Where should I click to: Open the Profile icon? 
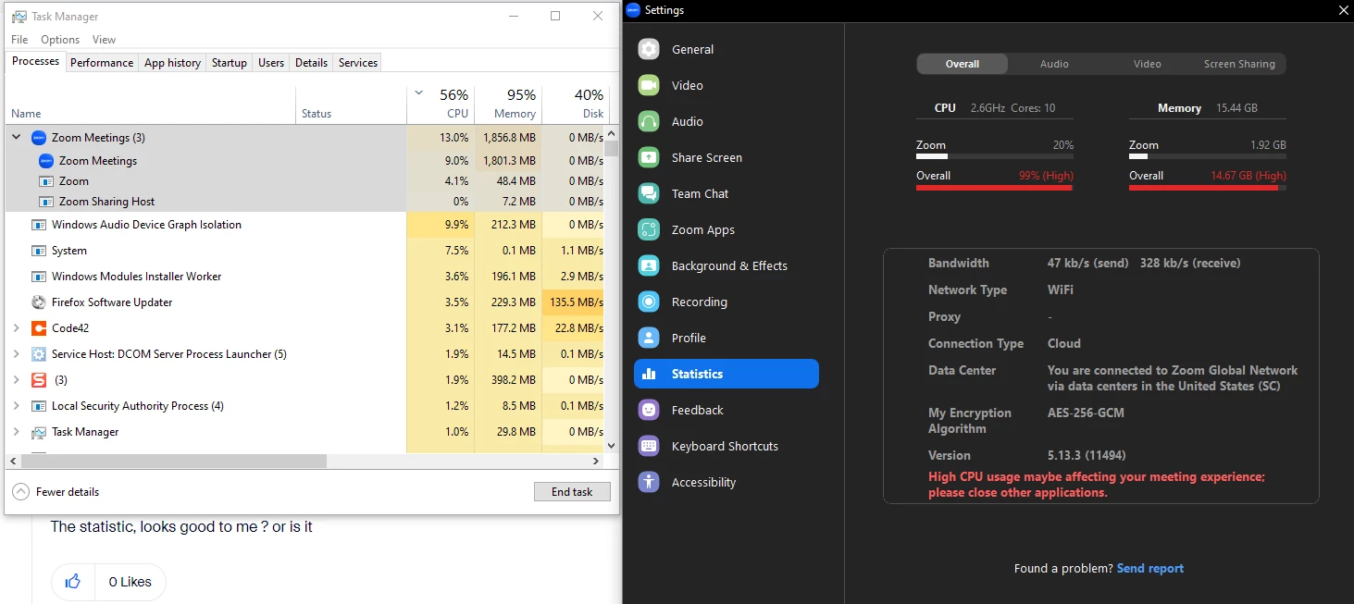649,338
